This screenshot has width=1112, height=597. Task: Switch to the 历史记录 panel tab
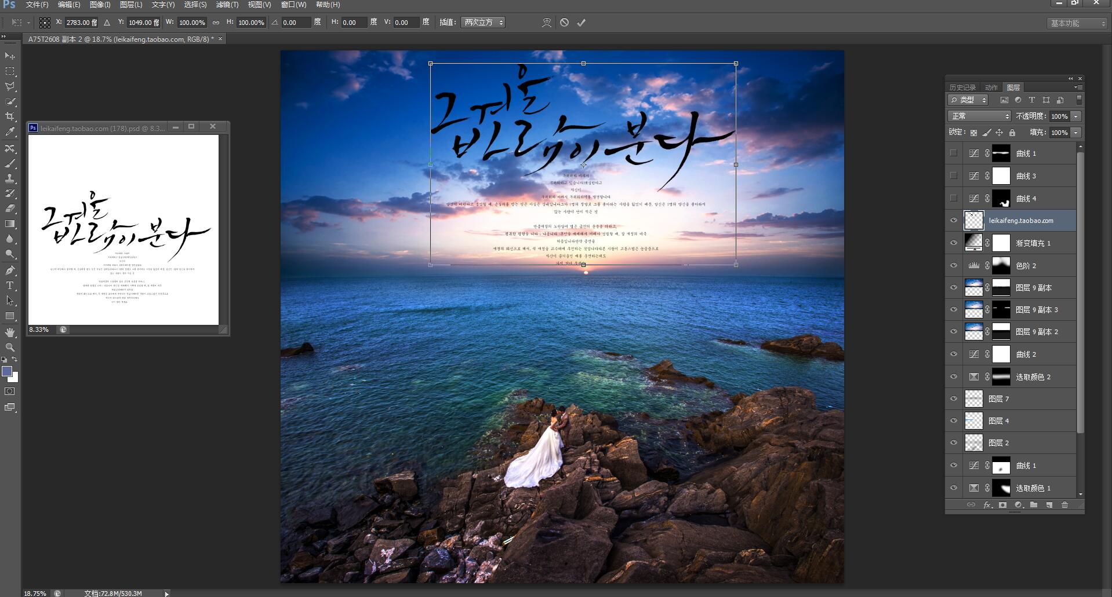tap(964, 87)
